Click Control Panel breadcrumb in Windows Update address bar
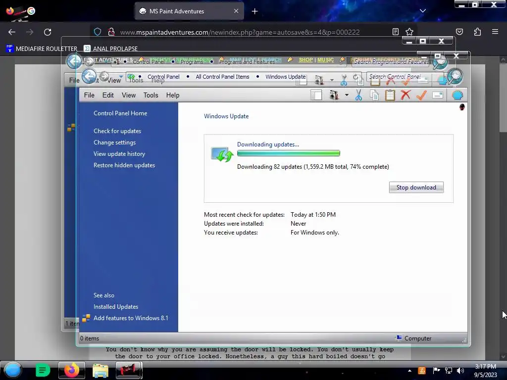Screen dimensions: 507x380 (x=163, y=77)
